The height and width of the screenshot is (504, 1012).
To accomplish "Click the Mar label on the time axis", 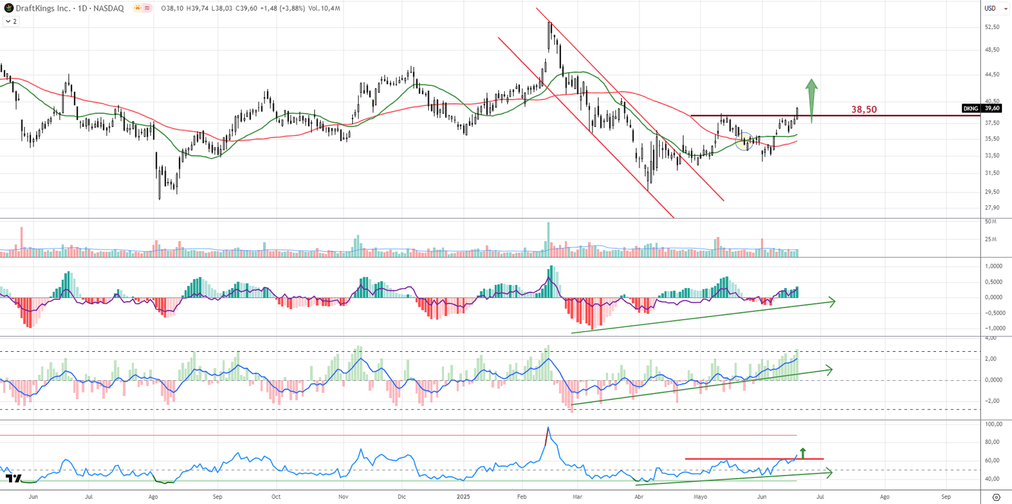I will (577, 497).
